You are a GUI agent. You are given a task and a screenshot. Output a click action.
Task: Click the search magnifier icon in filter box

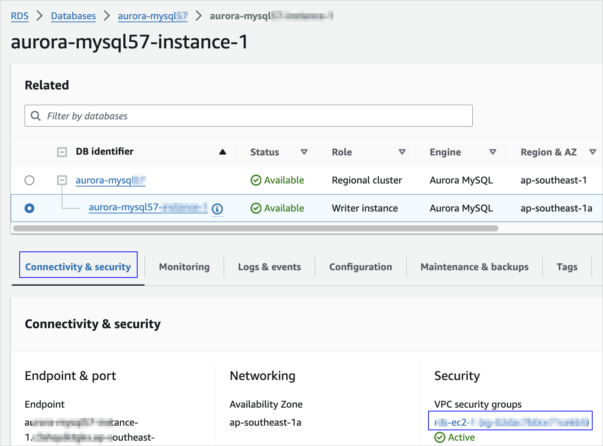36,116
